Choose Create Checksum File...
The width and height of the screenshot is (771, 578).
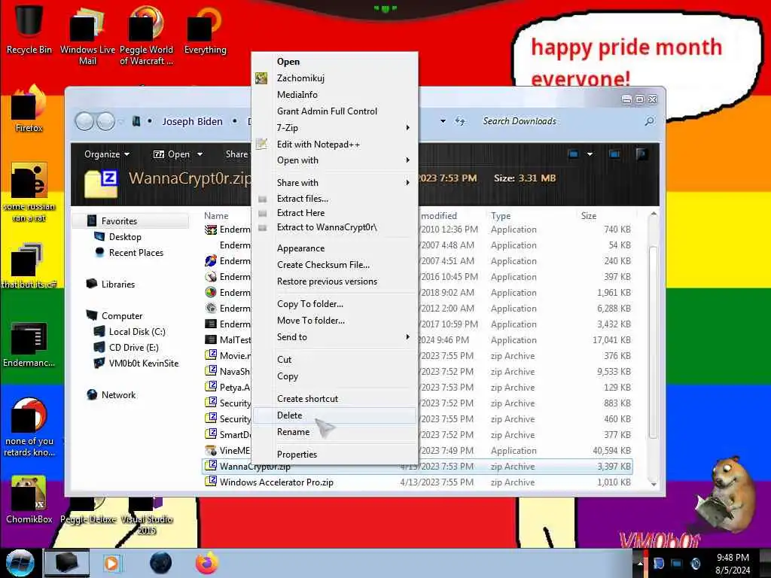[334, 265]
